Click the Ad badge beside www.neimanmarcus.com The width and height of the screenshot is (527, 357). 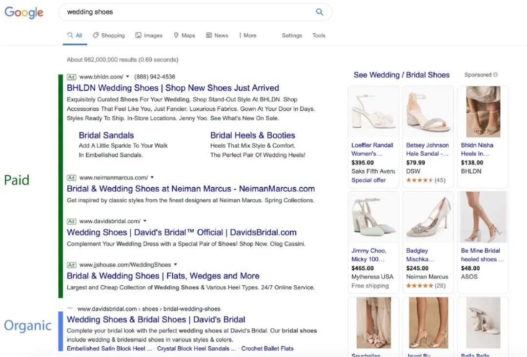[x=71, y=178]
